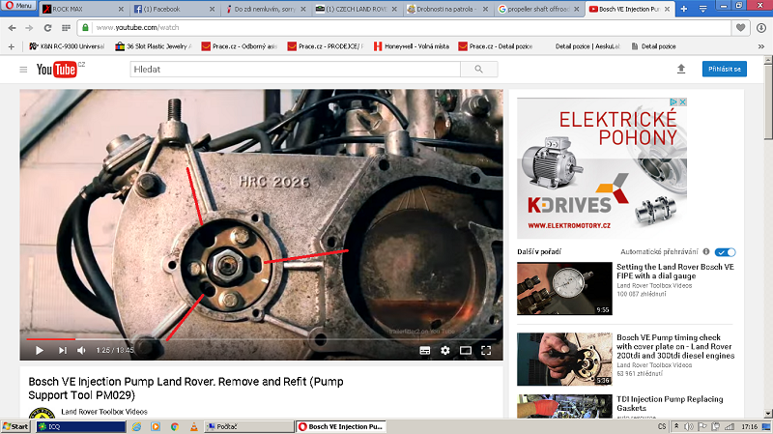Viewport: 773px width, 434px height.
Task: Open the AdChoices icon on the ad
Action: tap(673, 101)
